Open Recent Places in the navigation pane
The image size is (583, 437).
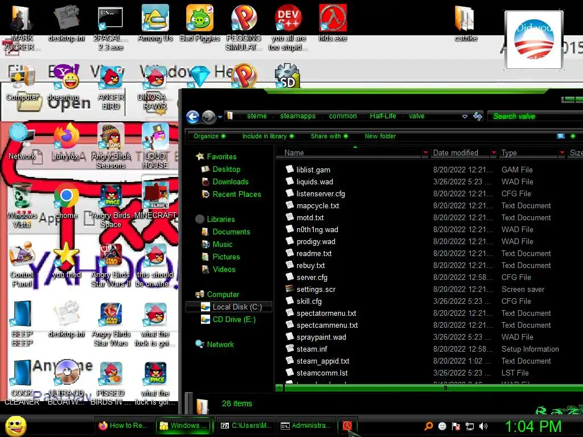(x=236, y=195)
